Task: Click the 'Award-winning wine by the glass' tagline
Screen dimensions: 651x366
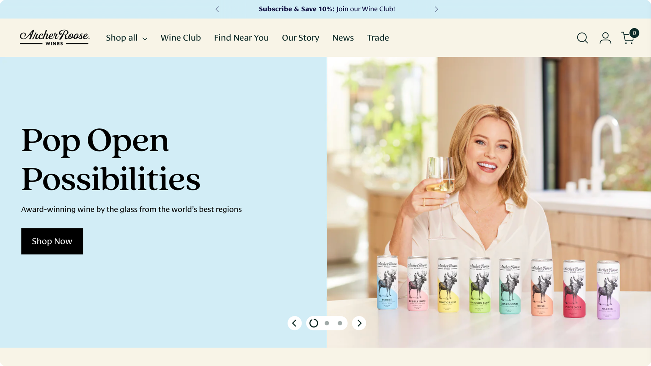Action: [131, 209]
